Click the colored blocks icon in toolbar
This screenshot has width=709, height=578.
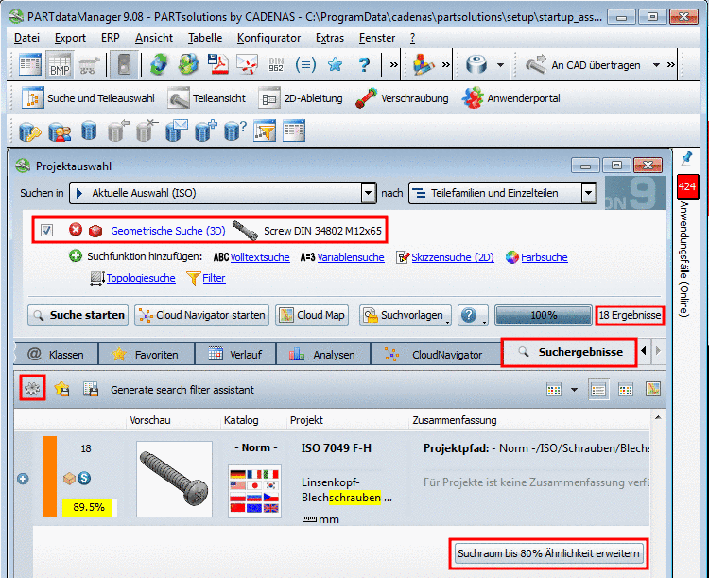coord(424,64)
